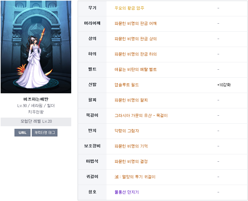Click the Lv.90 / 세라핌 / 힐더 text
This screenshot has width=248, height=201.
(36, 106)
